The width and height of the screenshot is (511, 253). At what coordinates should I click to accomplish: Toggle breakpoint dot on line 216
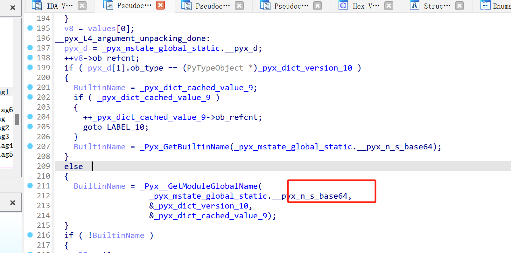[30, 235]
